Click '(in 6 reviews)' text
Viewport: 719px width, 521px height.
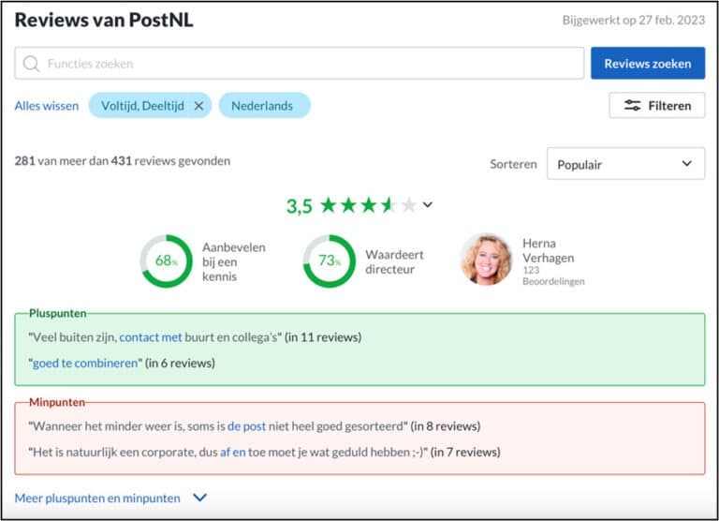[x=180, y=363]
